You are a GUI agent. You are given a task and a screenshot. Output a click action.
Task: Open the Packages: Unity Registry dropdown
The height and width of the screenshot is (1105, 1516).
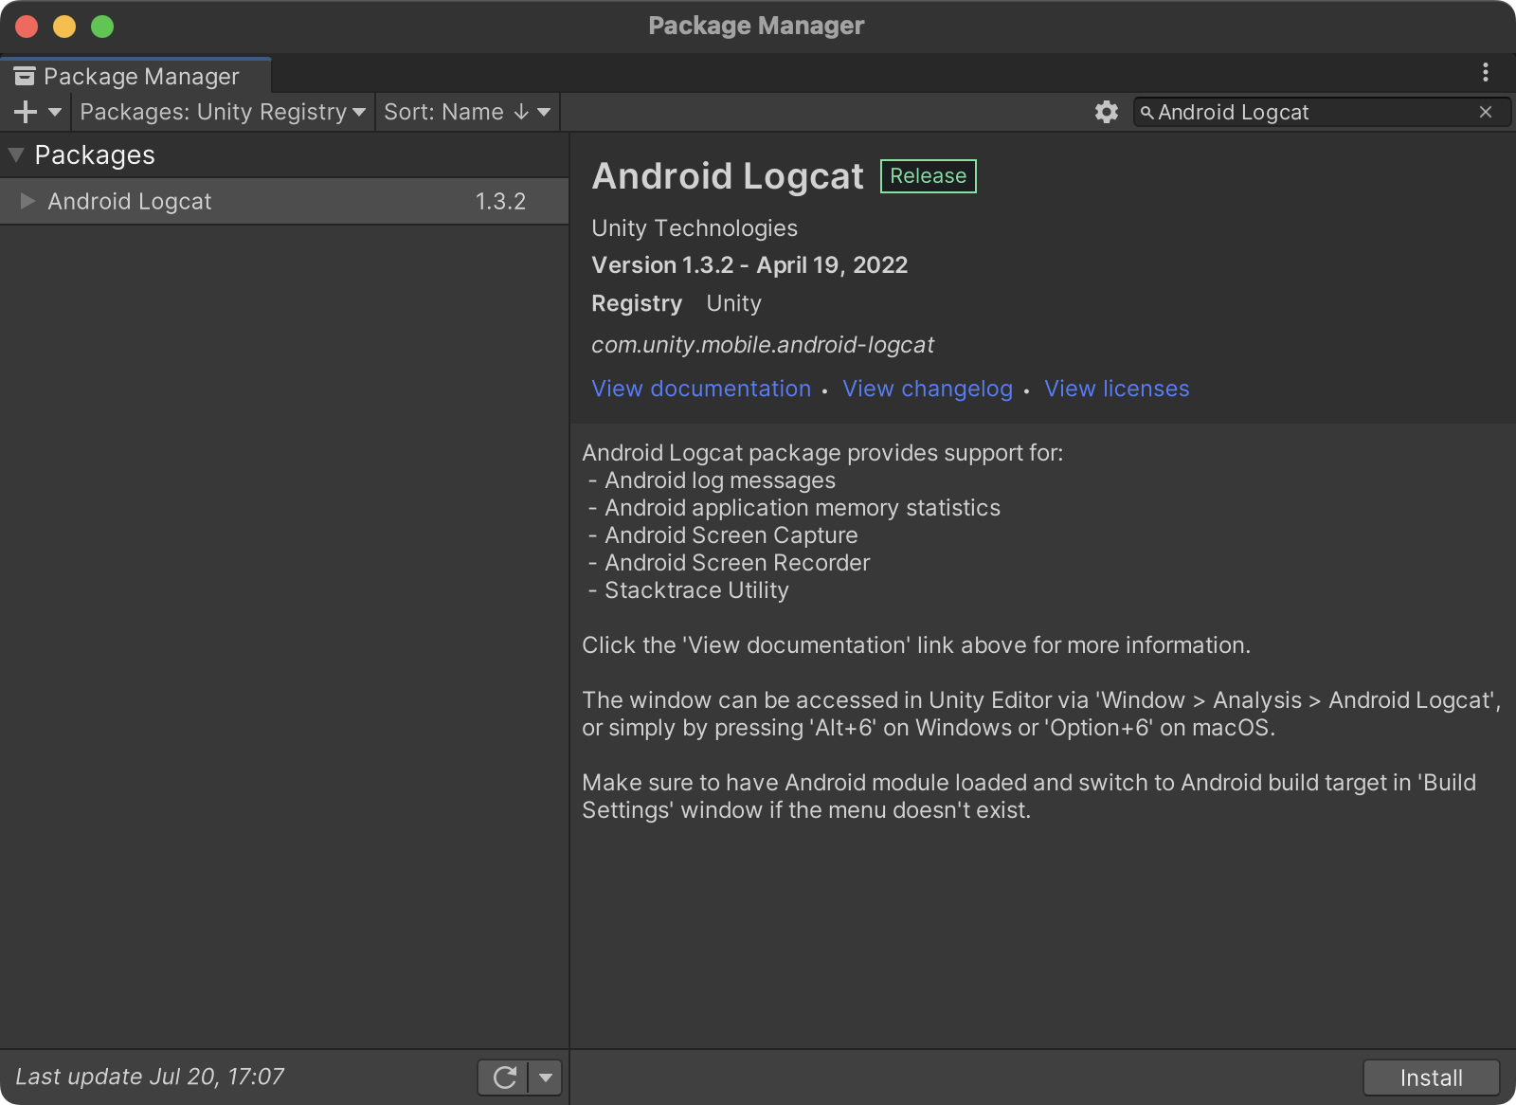pos(222,112)
